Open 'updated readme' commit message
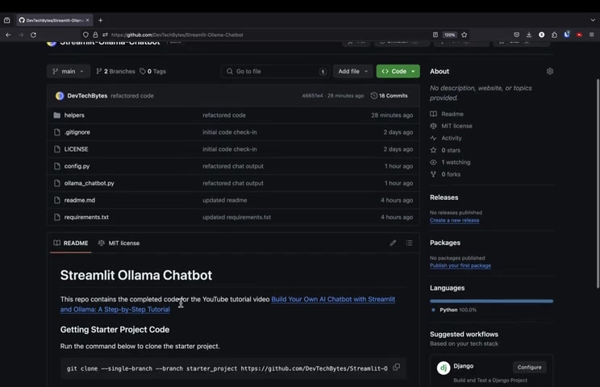This screenshot has width=600, height=387. (225, 200)
